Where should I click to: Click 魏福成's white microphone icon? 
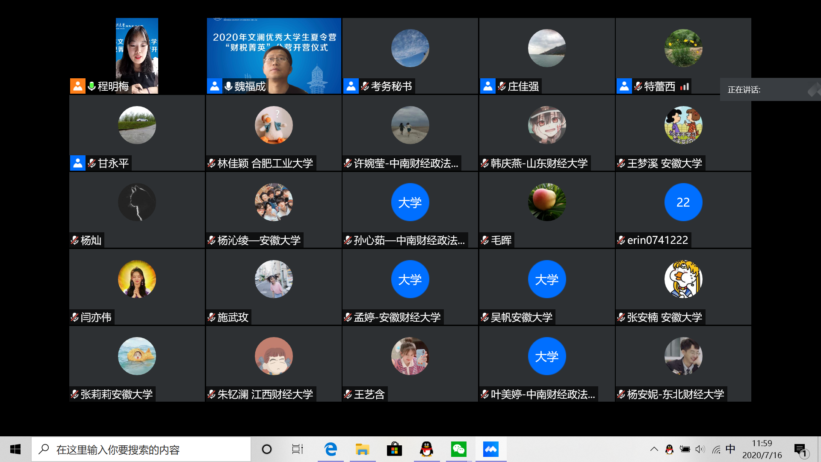[x=228, y=86]
